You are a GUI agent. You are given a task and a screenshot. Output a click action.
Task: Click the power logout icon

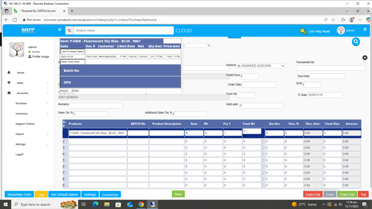[365, 29]
